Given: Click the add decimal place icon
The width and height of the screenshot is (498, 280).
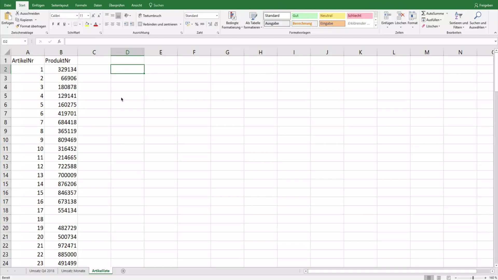Looking at the screenshot, I should click(x=210, y=24).
